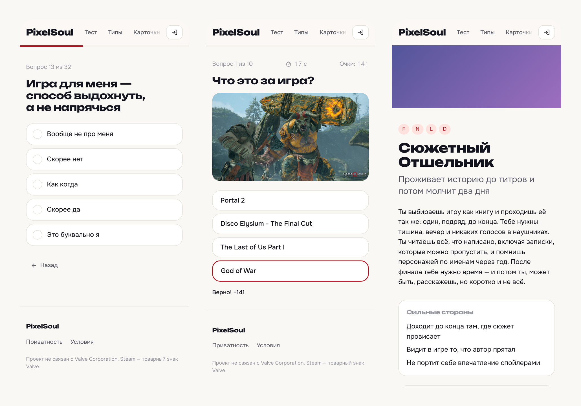Open the «Типы» menu item in left header
This screenshot has width=581, height=406.
pyautogui.click(x=115, y=32)
